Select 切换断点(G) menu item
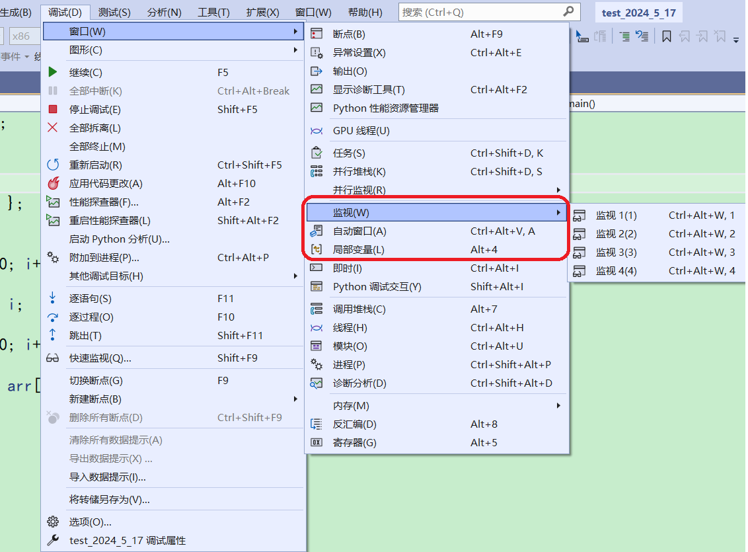Image resolution: width=748 pixels, height=552 pixels. pos(174,380)
